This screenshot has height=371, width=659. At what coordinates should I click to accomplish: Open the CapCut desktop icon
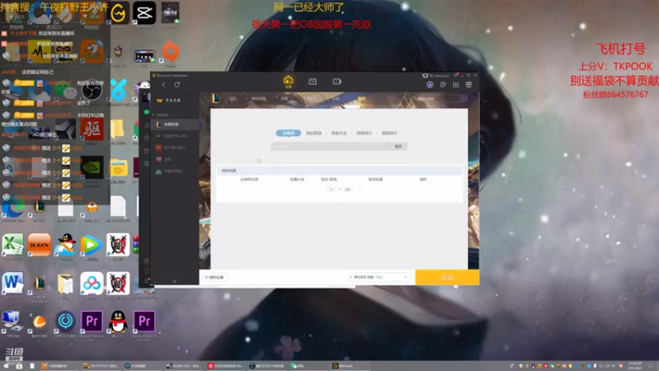pos(144,12)
